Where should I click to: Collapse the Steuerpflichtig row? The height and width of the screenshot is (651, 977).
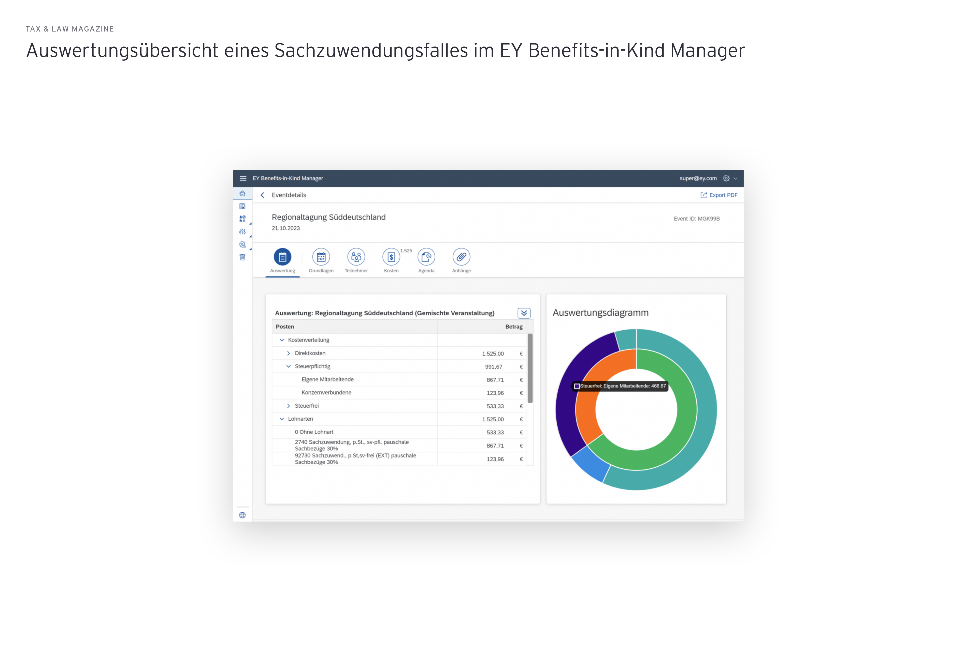pos(288,367)
